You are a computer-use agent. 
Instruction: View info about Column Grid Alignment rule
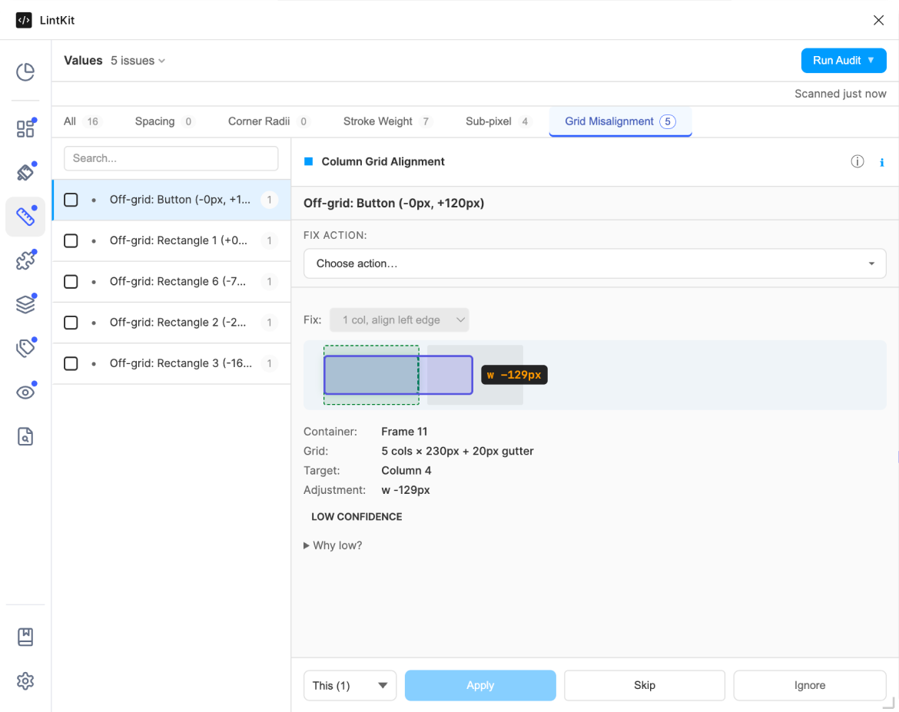(858, 161)
